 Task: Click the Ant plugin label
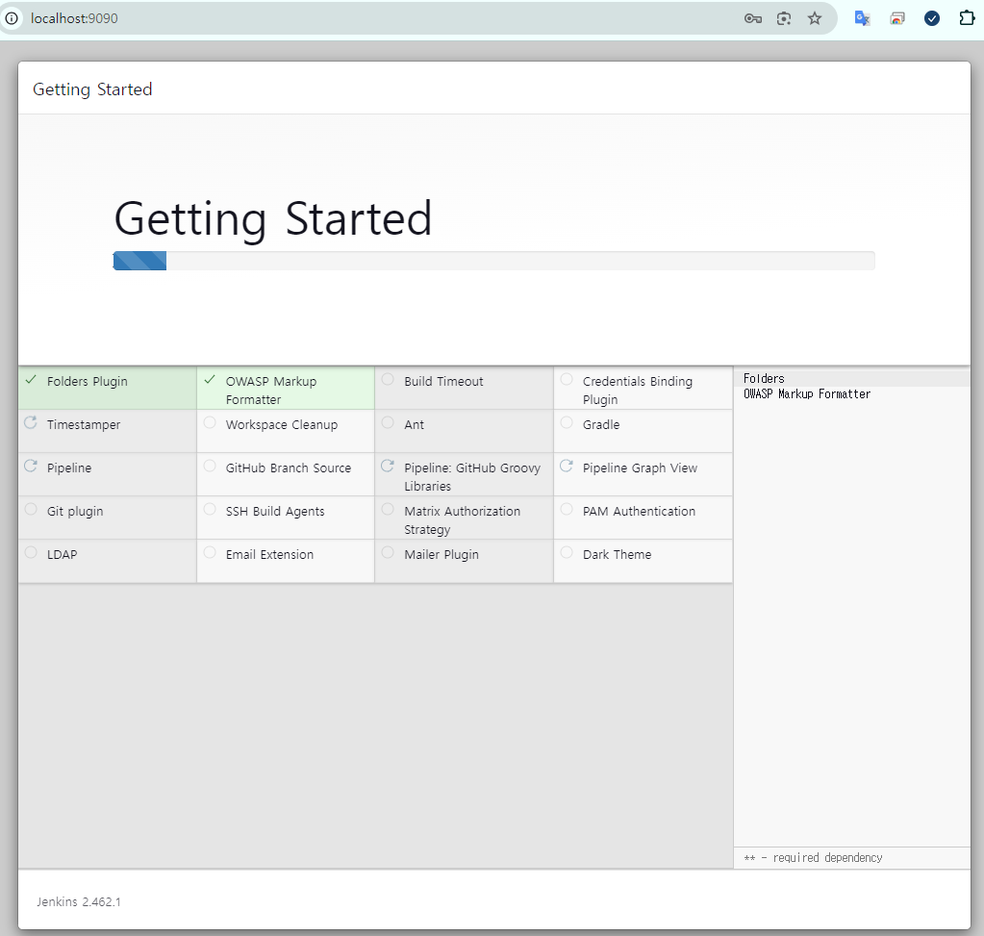[415, 425]
